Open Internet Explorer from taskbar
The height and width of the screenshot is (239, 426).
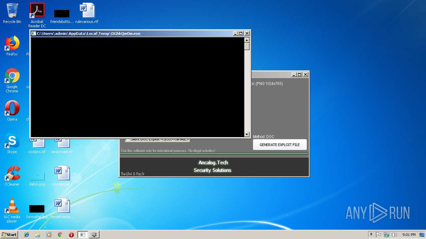[27, 235]
